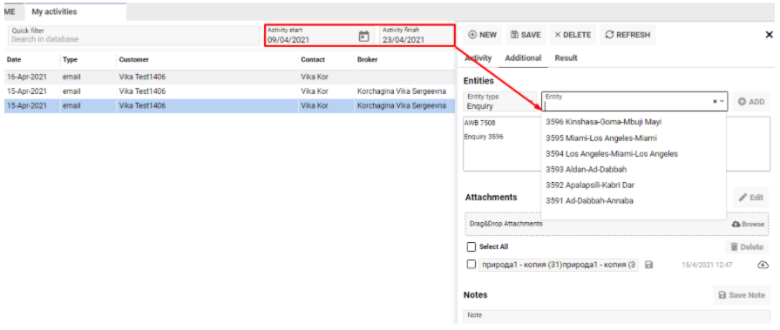
Task: Click the Edit attachments button
Action: [x=750, y=198]
